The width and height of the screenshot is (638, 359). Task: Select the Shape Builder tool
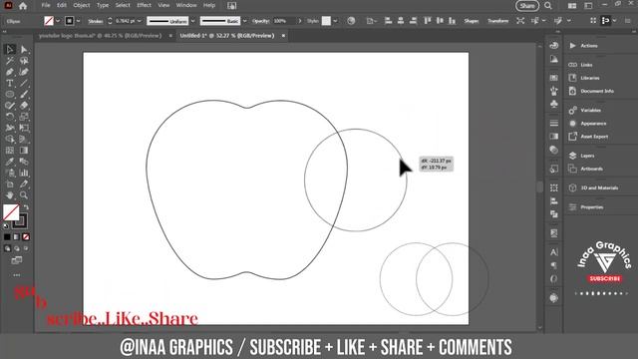click(x=10, y=140)
